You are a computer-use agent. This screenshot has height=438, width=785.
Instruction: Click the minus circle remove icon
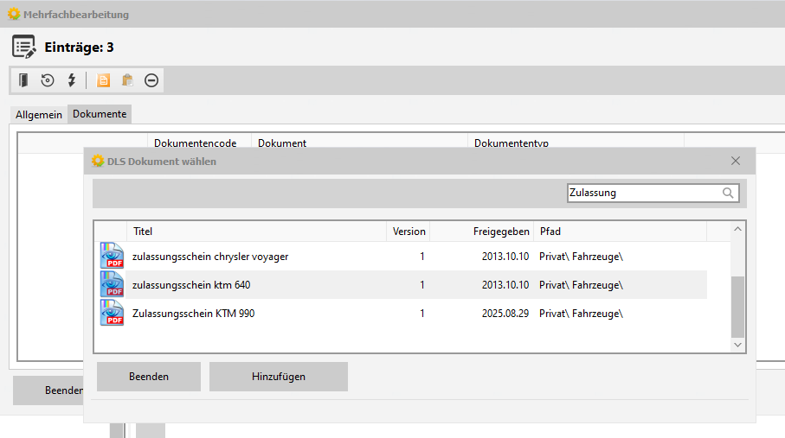coord(151,80)
